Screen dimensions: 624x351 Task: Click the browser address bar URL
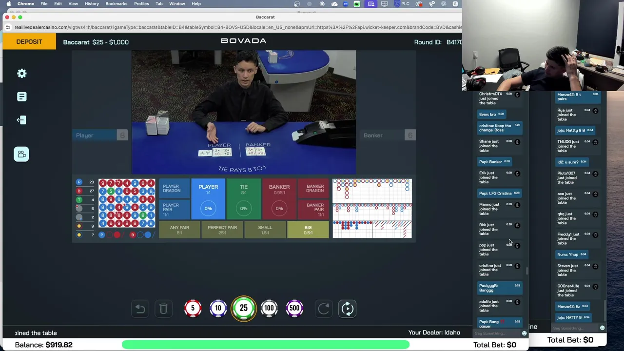238,27
